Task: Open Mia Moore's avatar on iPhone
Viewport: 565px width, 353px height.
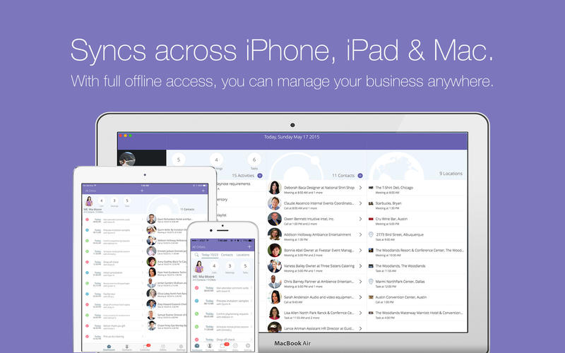Action: tap(199, 267)
